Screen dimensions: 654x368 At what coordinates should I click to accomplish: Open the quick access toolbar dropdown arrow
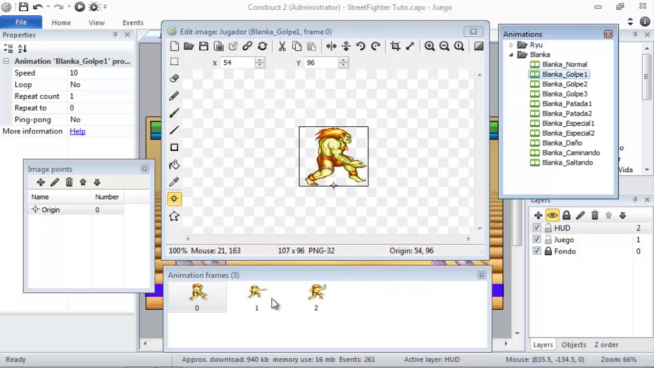[105, 7]
